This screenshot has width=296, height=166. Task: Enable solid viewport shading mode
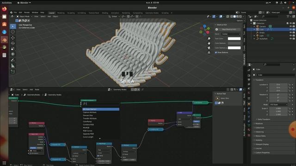tap(234, 17)
